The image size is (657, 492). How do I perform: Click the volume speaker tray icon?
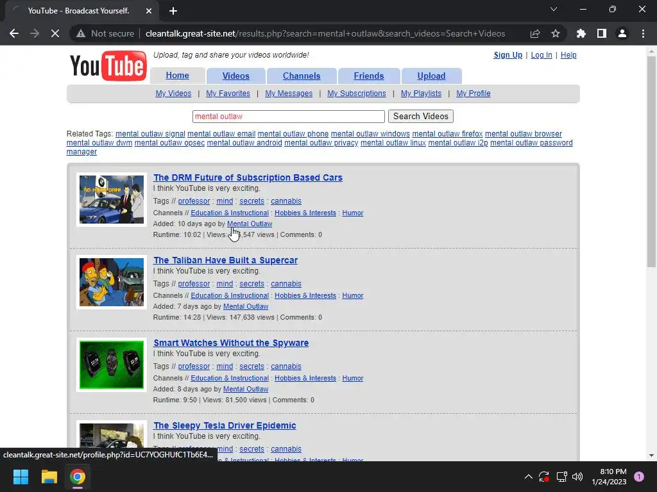pos(577,477)
